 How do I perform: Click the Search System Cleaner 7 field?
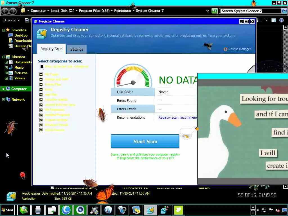point(251,11)
